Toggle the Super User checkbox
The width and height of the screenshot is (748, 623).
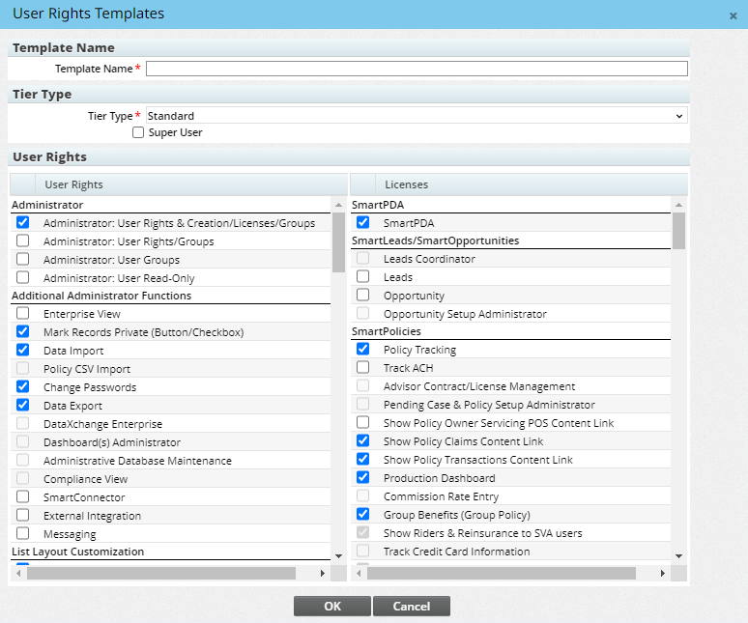(138, 132)
